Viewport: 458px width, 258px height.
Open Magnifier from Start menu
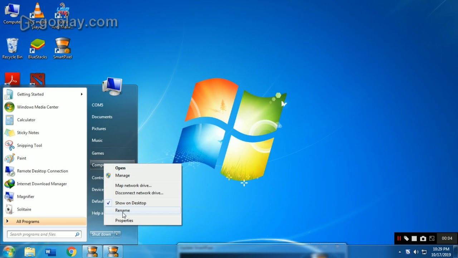click(x=45, y=197)
